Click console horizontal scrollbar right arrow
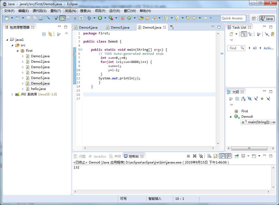This screenshot has height=205, width=279. click(269, 192)
